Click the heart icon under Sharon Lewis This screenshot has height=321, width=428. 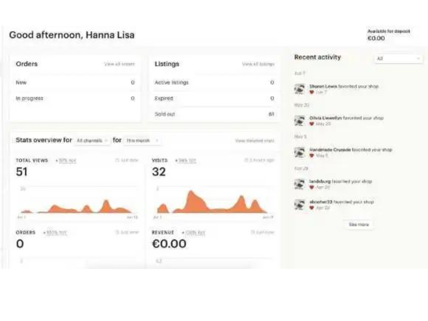tap(312, 92)
